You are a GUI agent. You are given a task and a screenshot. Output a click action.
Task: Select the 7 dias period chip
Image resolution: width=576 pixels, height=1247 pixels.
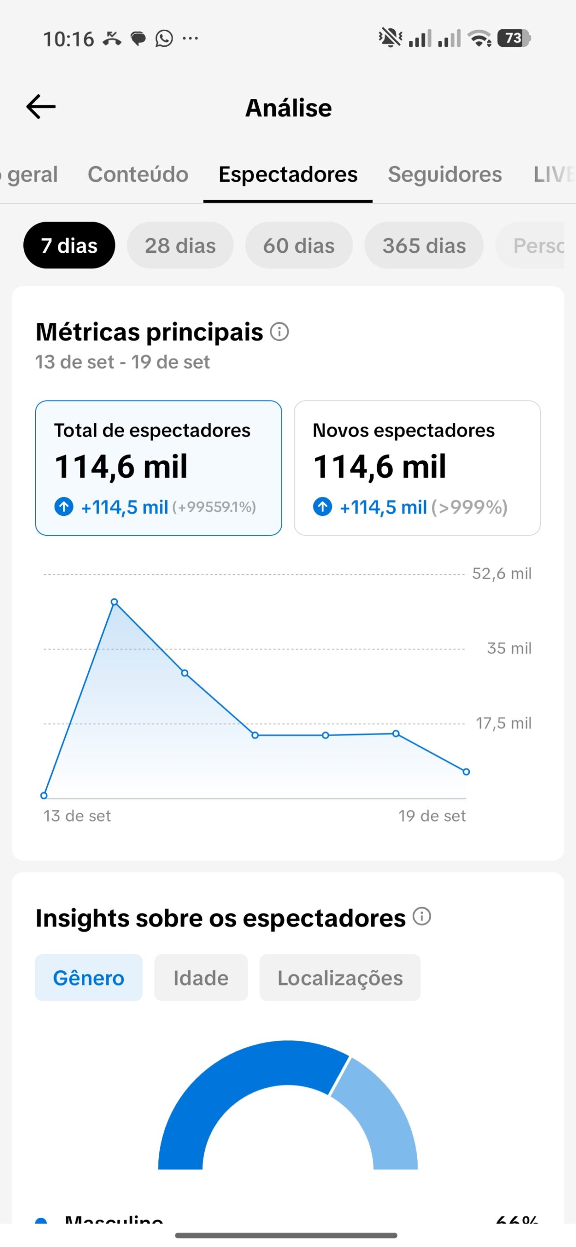69,245
